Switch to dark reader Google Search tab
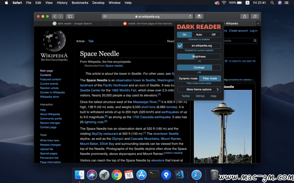 [x=72, y=23]
